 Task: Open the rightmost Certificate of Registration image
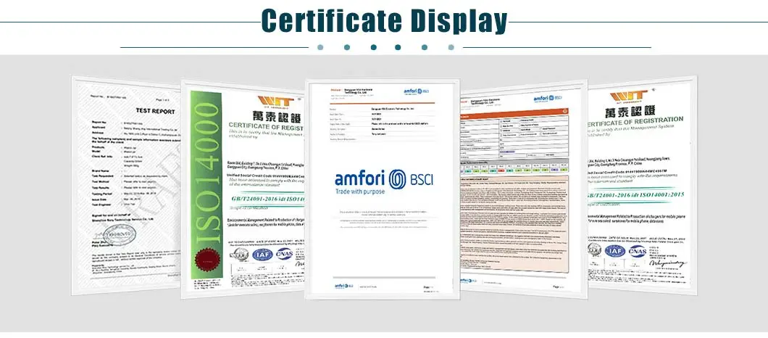[x=642, y=186]
